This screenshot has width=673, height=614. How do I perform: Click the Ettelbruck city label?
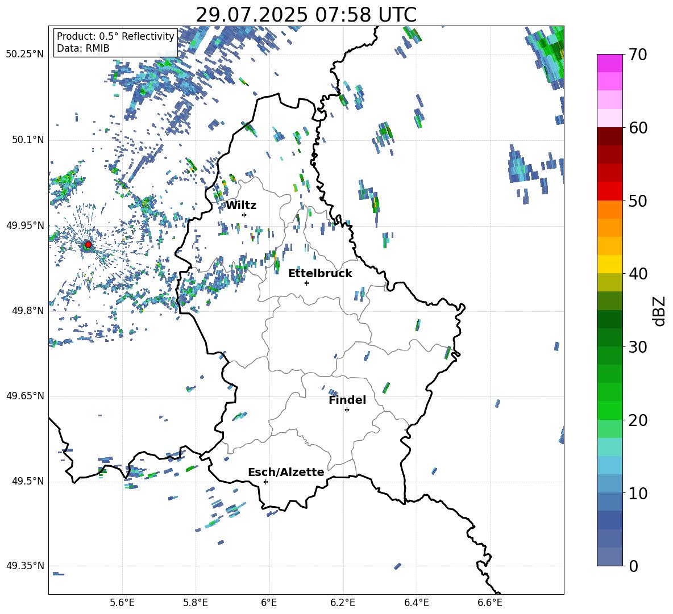point(320,274)
